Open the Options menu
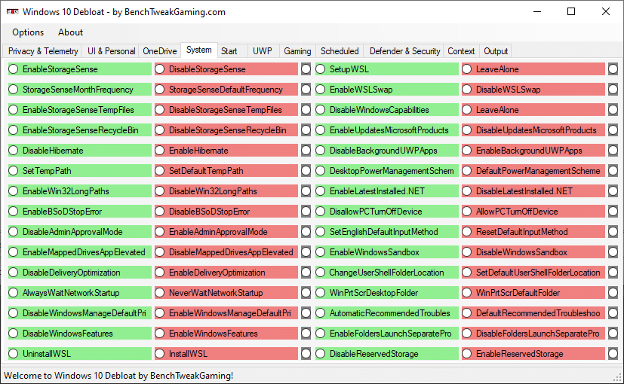The height and width of the screenshot is (384, 624). (x=28, y=32)
